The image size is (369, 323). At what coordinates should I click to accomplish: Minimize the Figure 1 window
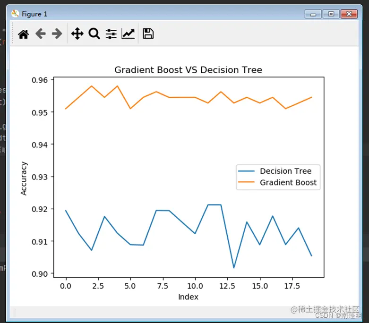click(313, 14)
